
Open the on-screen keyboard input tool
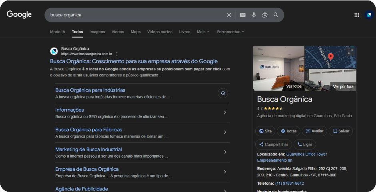click(243, 15)
